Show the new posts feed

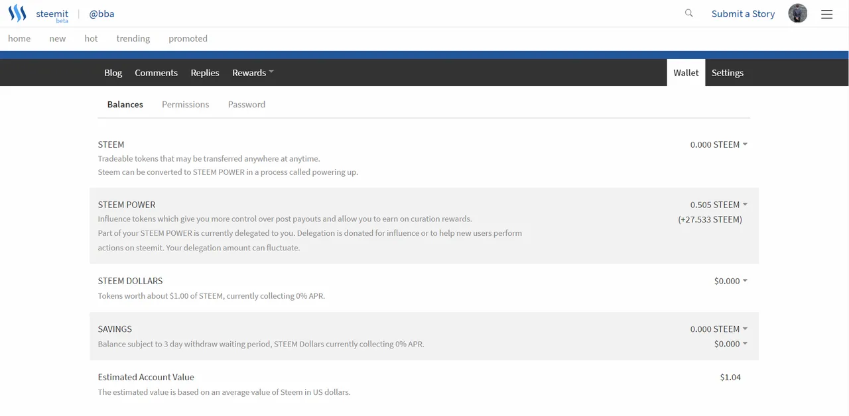pos(58,38)
